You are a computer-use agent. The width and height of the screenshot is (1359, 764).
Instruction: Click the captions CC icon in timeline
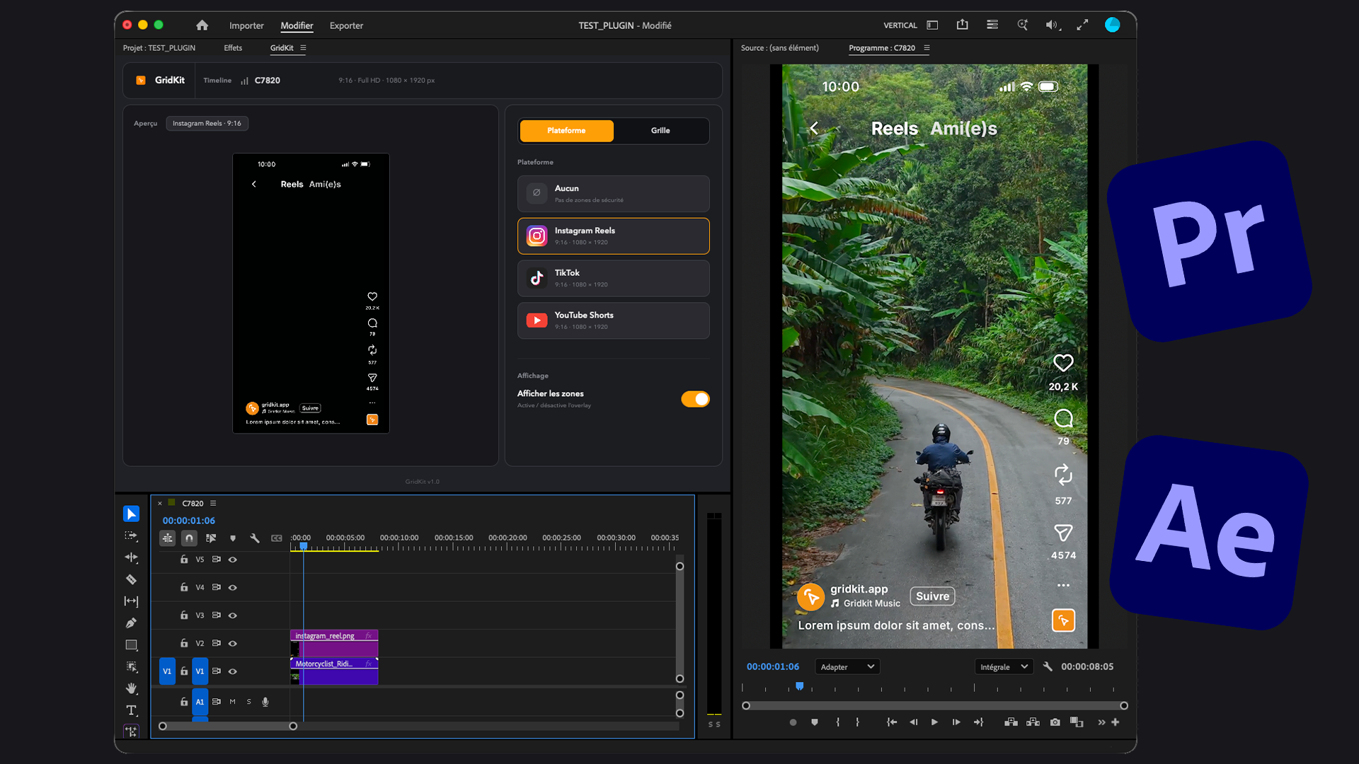pyautogui.click(x=277, y=538)
